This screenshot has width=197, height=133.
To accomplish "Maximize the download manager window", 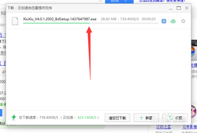I will [x=179, y=8].
